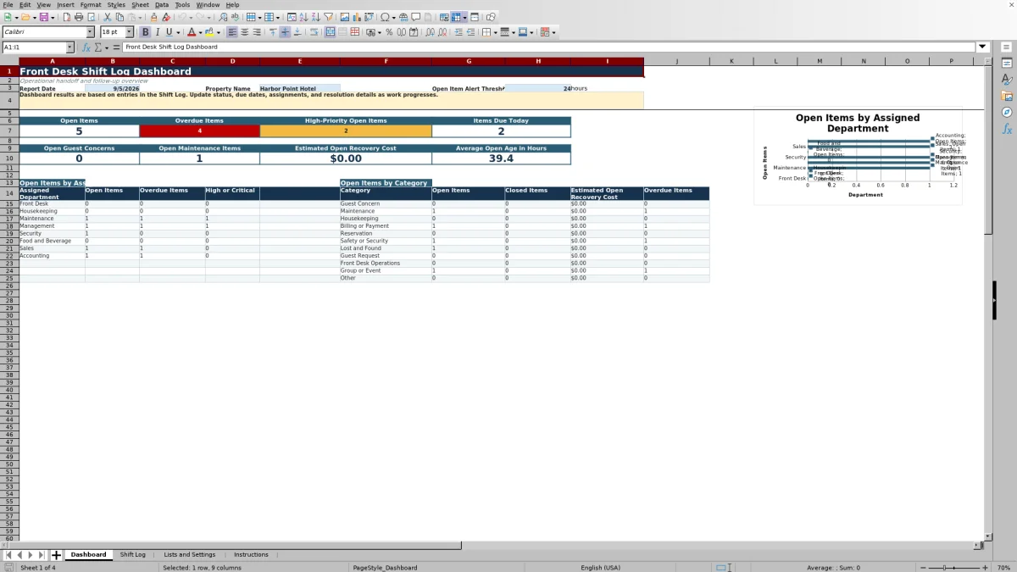Click column header K
This screenshot has width=1017, height=572.
click(x=731, y=61)
